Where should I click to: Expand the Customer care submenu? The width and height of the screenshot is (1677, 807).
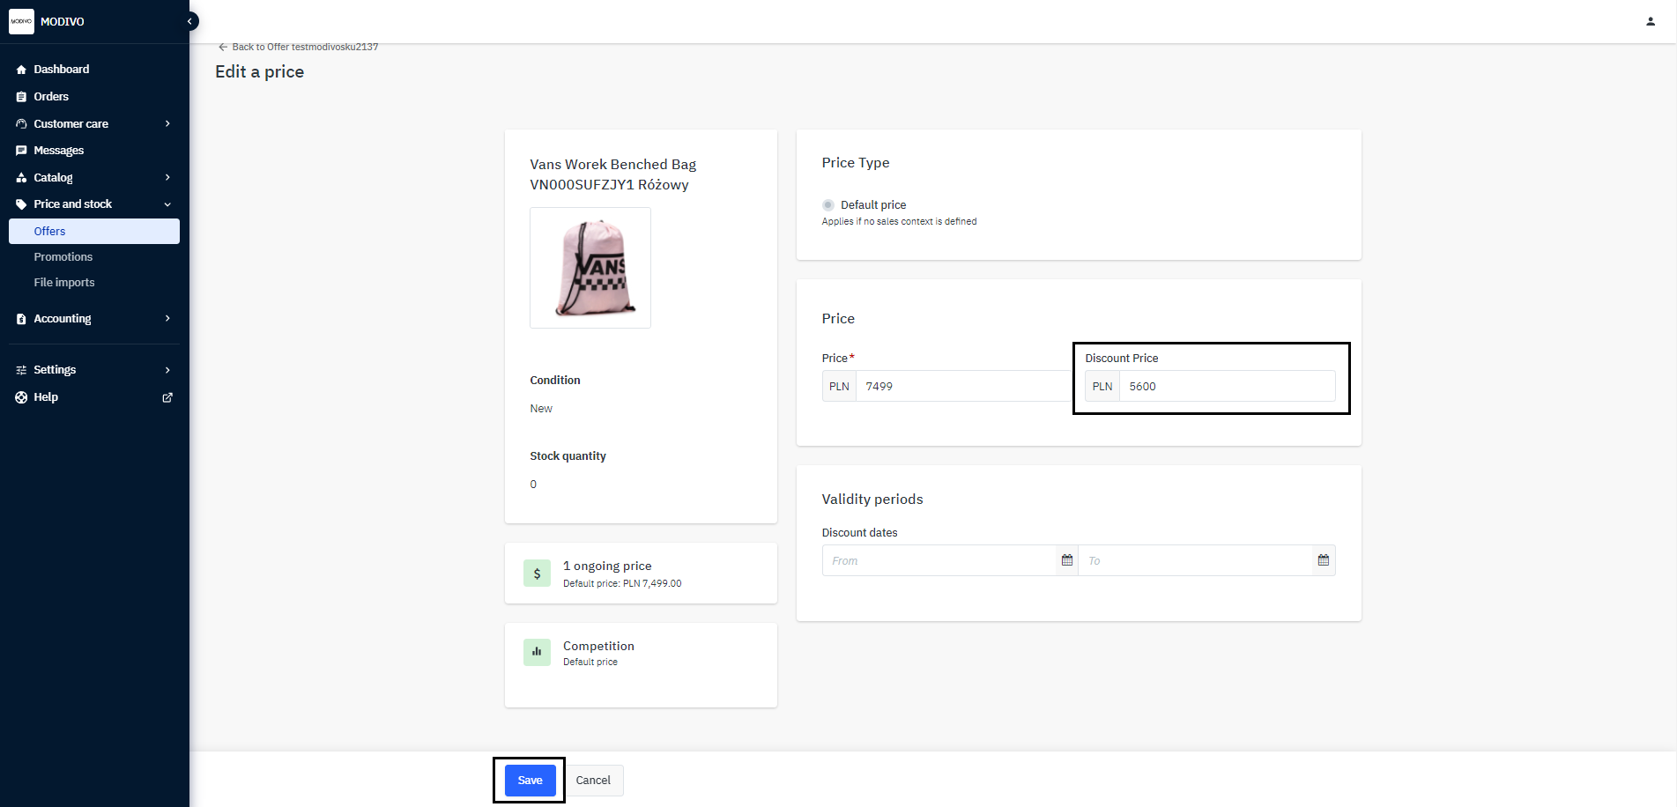coord(167,124)
